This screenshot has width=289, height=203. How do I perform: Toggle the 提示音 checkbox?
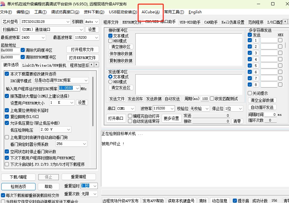pos(235,200)
